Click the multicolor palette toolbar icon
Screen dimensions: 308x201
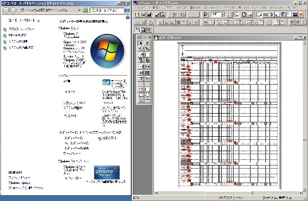pos(272,14)
